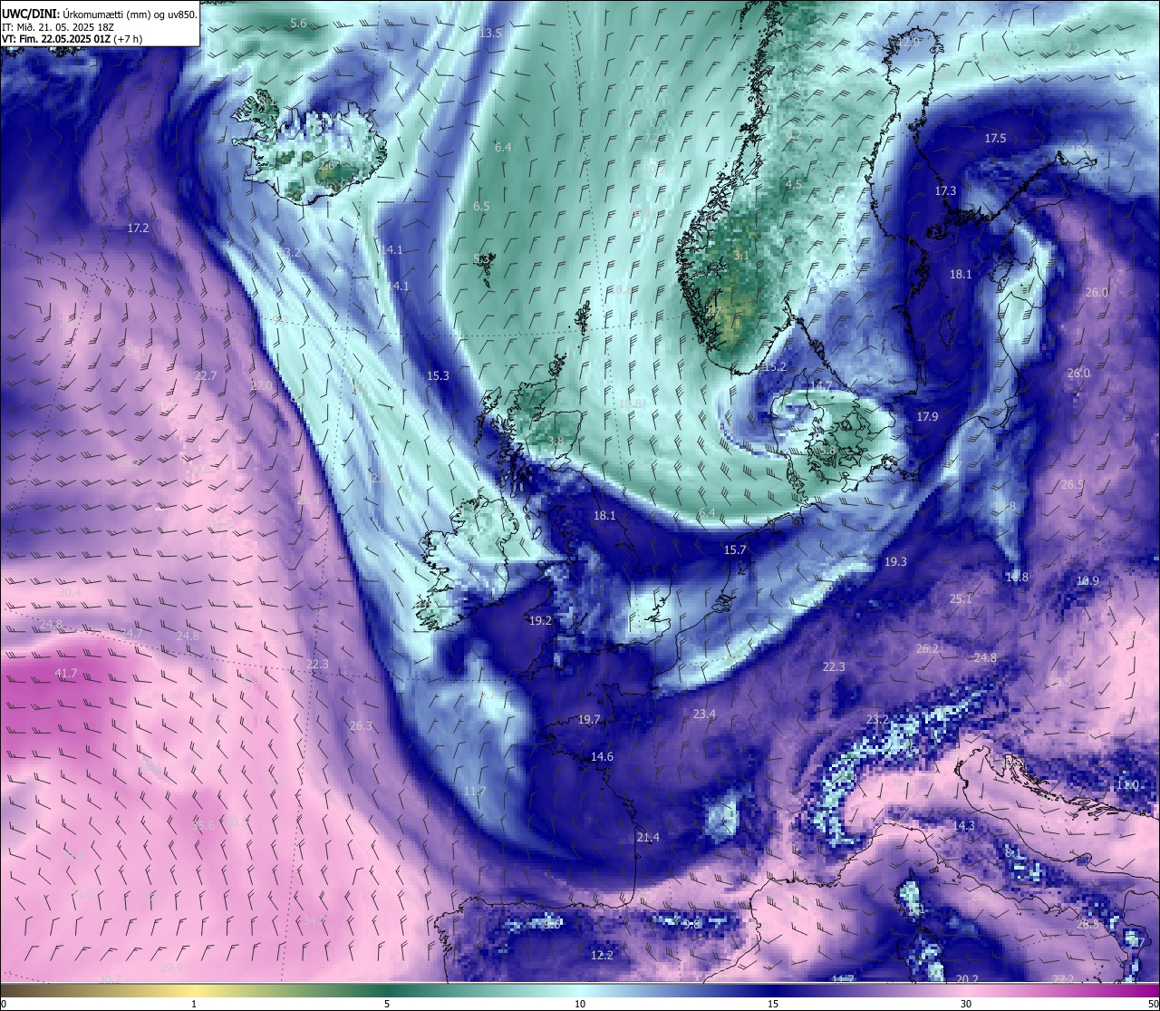The height and width of the screenshot is (1011, 1160).
Task: Click the 21.4 value over southern France
Action: [648, 838]
